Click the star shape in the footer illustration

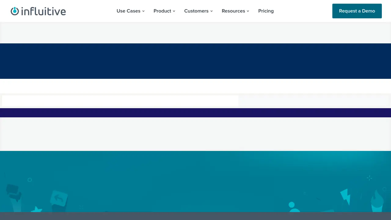[37, 210]
